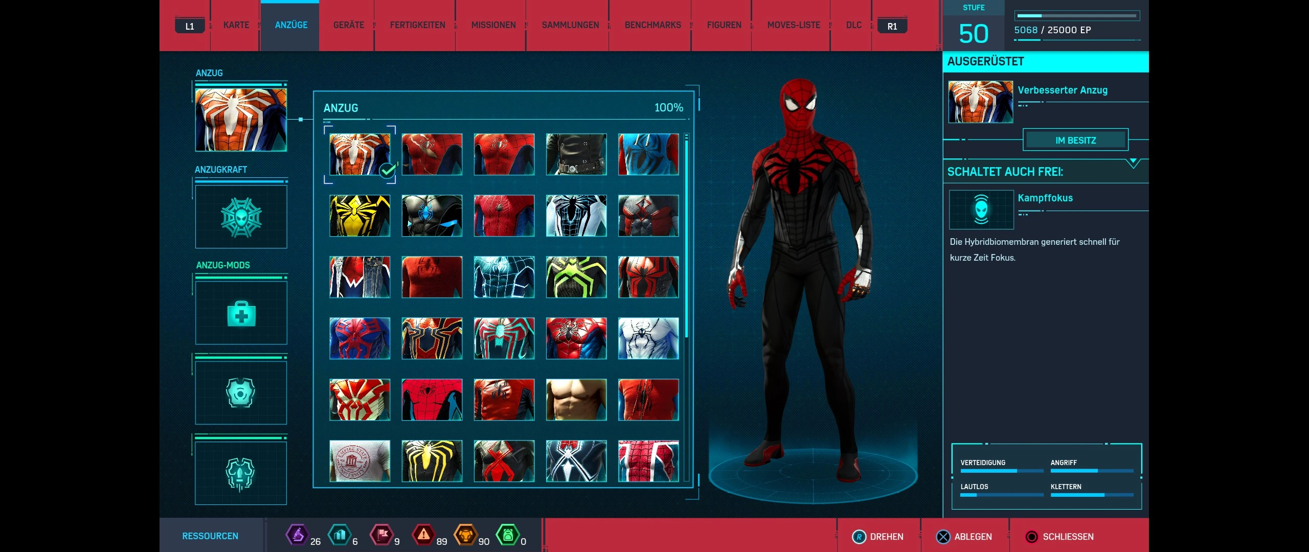Screen dimensions: 1309x552
Task: Click the orange challenge token icon
Action: 465,535
